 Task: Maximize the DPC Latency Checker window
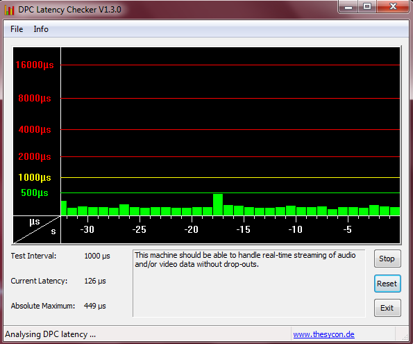click(x=367, y=6)
